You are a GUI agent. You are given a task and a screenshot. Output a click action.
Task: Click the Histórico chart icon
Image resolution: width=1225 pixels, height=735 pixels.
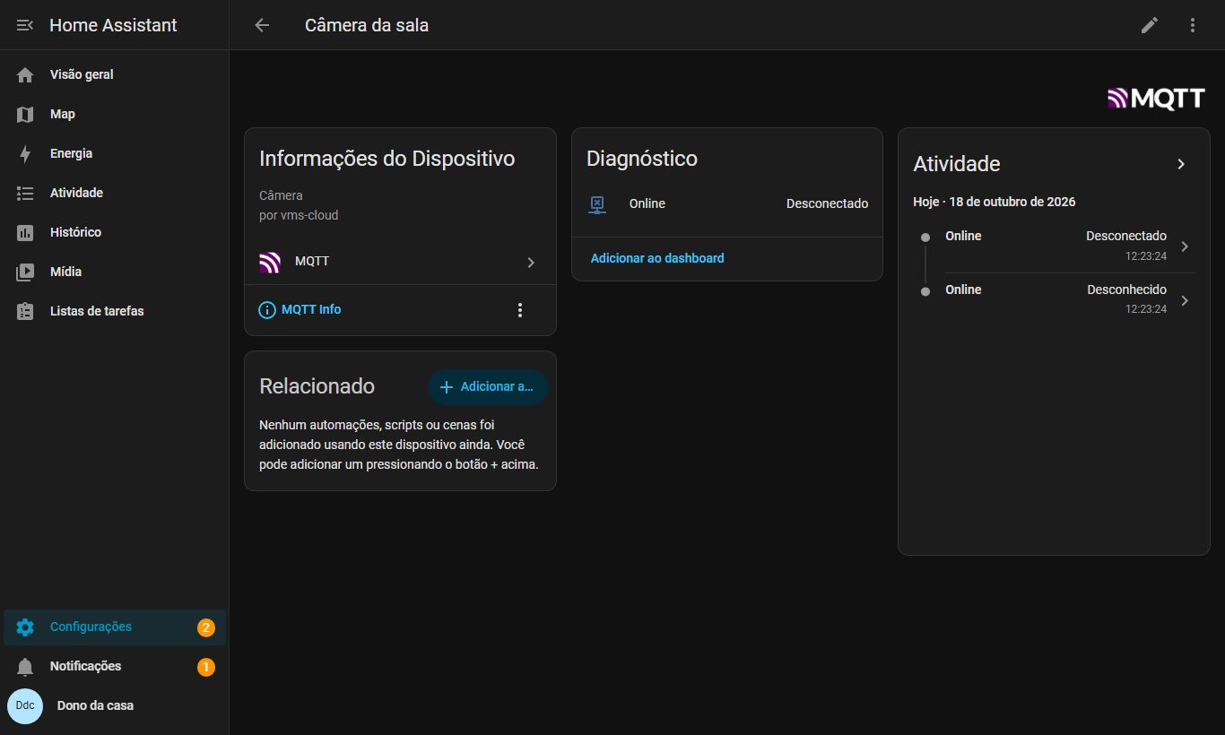click(x=25, y=232)
